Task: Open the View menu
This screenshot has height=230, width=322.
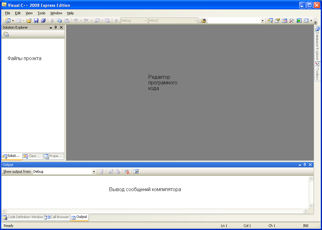Action: [29, 13]
